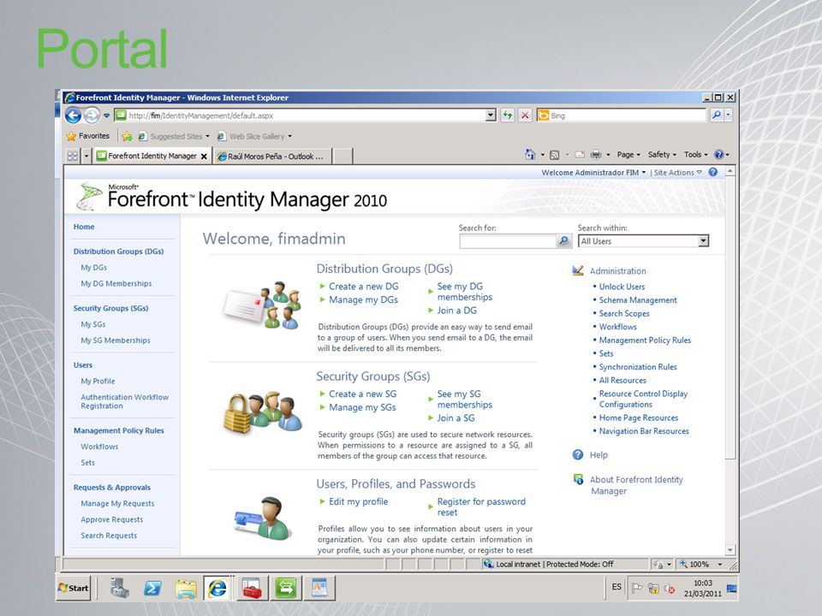Expand the Welcome Administrador FIM menu
This screenshot has height=616, width=822.
point(593,172)
